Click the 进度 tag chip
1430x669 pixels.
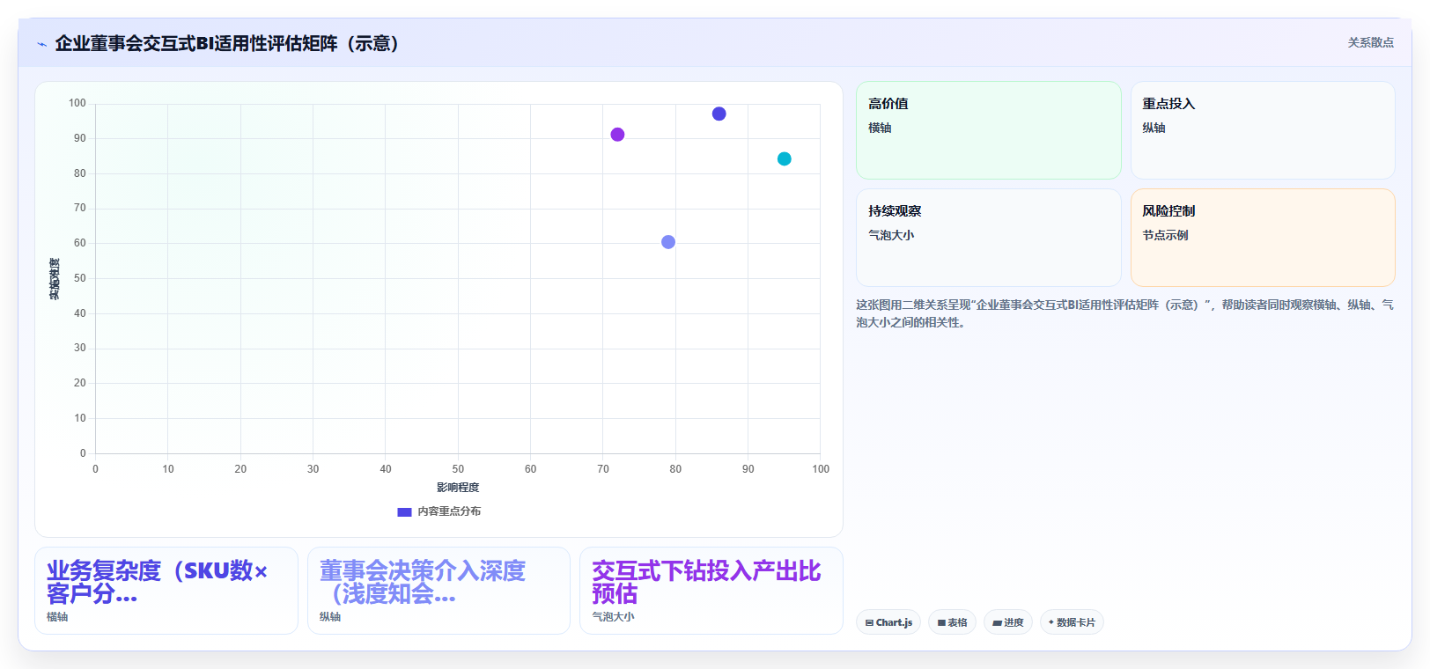[1008, 622]
